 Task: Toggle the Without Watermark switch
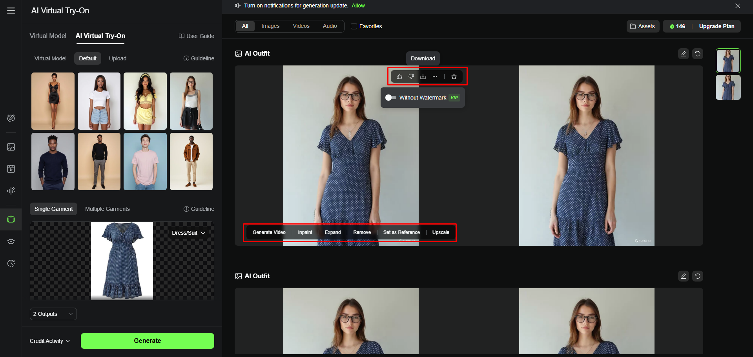pos(390,98)
